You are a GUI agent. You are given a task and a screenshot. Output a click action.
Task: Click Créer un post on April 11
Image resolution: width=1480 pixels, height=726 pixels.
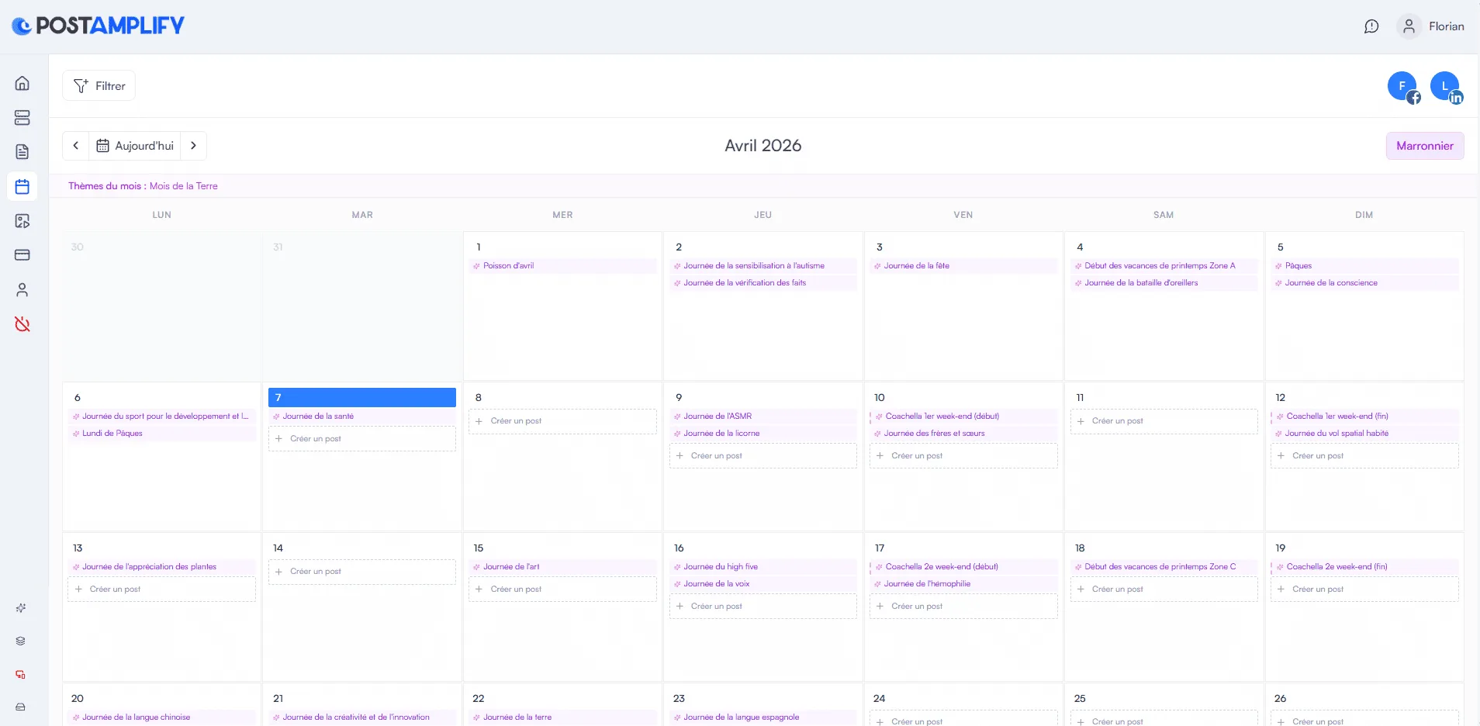[x=1164, y=421]
